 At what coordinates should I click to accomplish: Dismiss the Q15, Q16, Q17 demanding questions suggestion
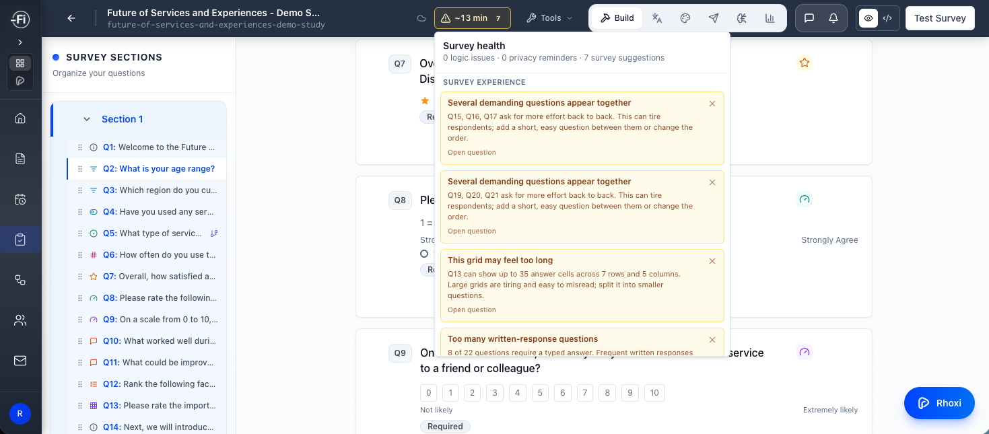712,104
